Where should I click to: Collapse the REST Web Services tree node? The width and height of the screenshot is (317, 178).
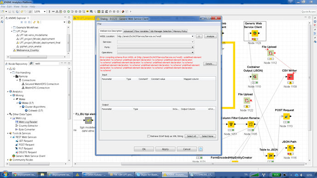(x=11, y=137)
